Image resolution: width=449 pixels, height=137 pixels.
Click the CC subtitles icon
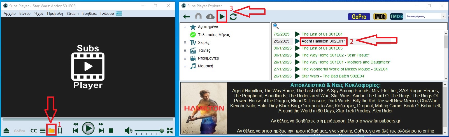(x=34, y=131)
